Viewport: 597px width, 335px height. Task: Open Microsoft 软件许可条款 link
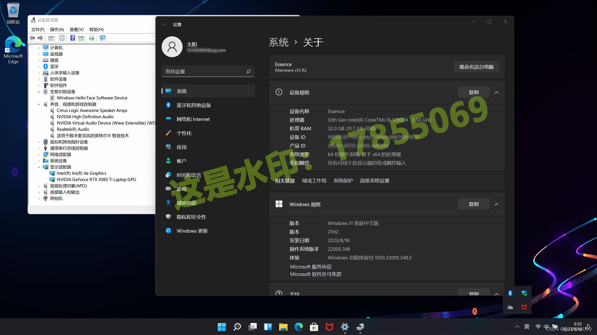pos(316,274)
